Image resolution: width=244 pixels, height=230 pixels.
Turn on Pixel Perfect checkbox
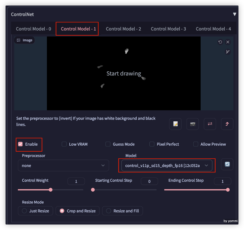[152, 144]
